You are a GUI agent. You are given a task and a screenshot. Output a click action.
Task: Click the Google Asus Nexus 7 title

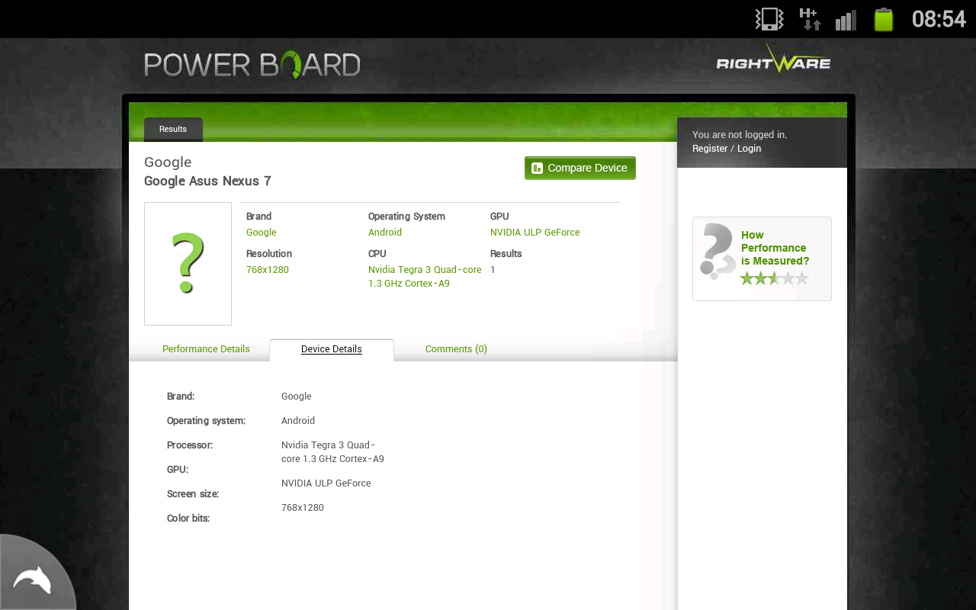[x=207, y=181]
